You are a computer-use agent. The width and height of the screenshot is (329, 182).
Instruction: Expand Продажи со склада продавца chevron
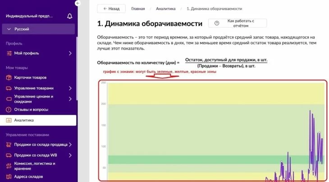[x=70, y=145]
